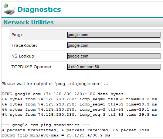Click the "4 packets transmitted" summary line

coord(75,130)
